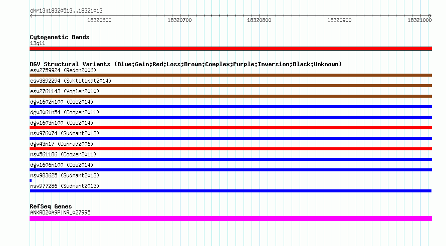
Task: Click the brown bar for esv2759924
Action: coord(231,75)
